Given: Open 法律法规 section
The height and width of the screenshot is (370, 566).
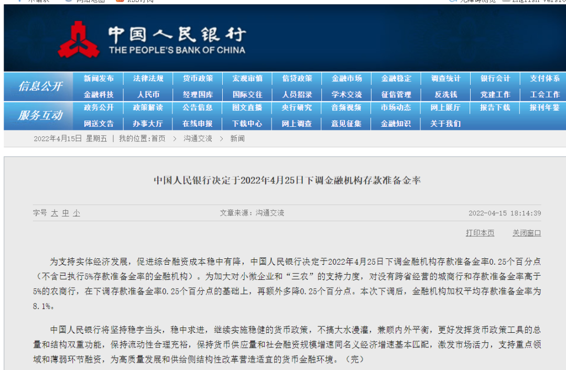Looking at the screenshot, I should (x=148, y=78).
